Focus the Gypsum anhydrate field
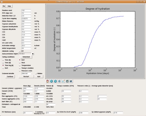This screenshot has width=146, height=116. [26, 24]
